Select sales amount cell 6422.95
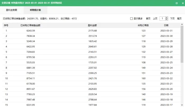 pos(31,46)
